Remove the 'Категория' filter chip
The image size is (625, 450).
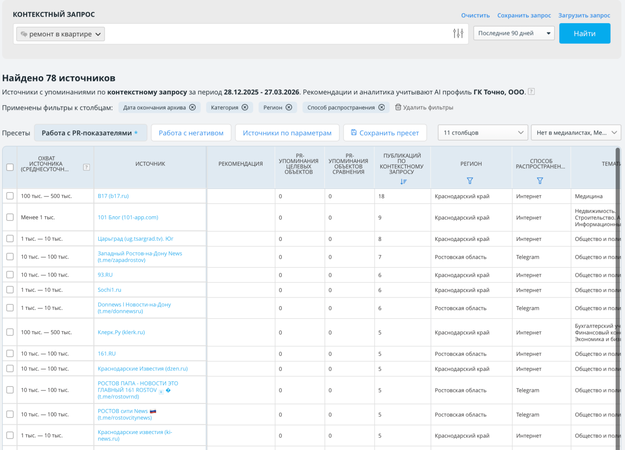tap(245, 107)
